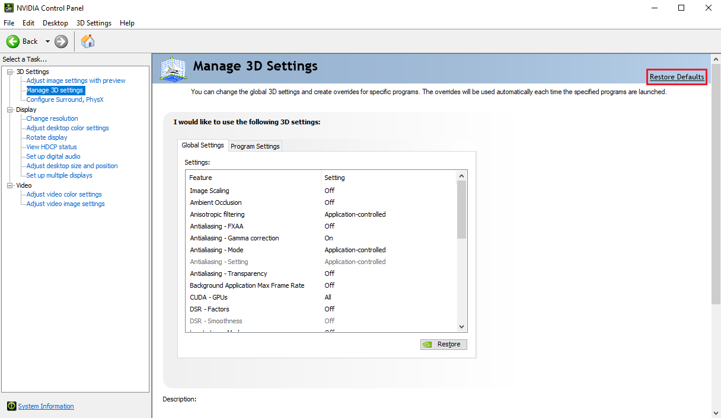Open View HDCP status

[x=52, y=147]
